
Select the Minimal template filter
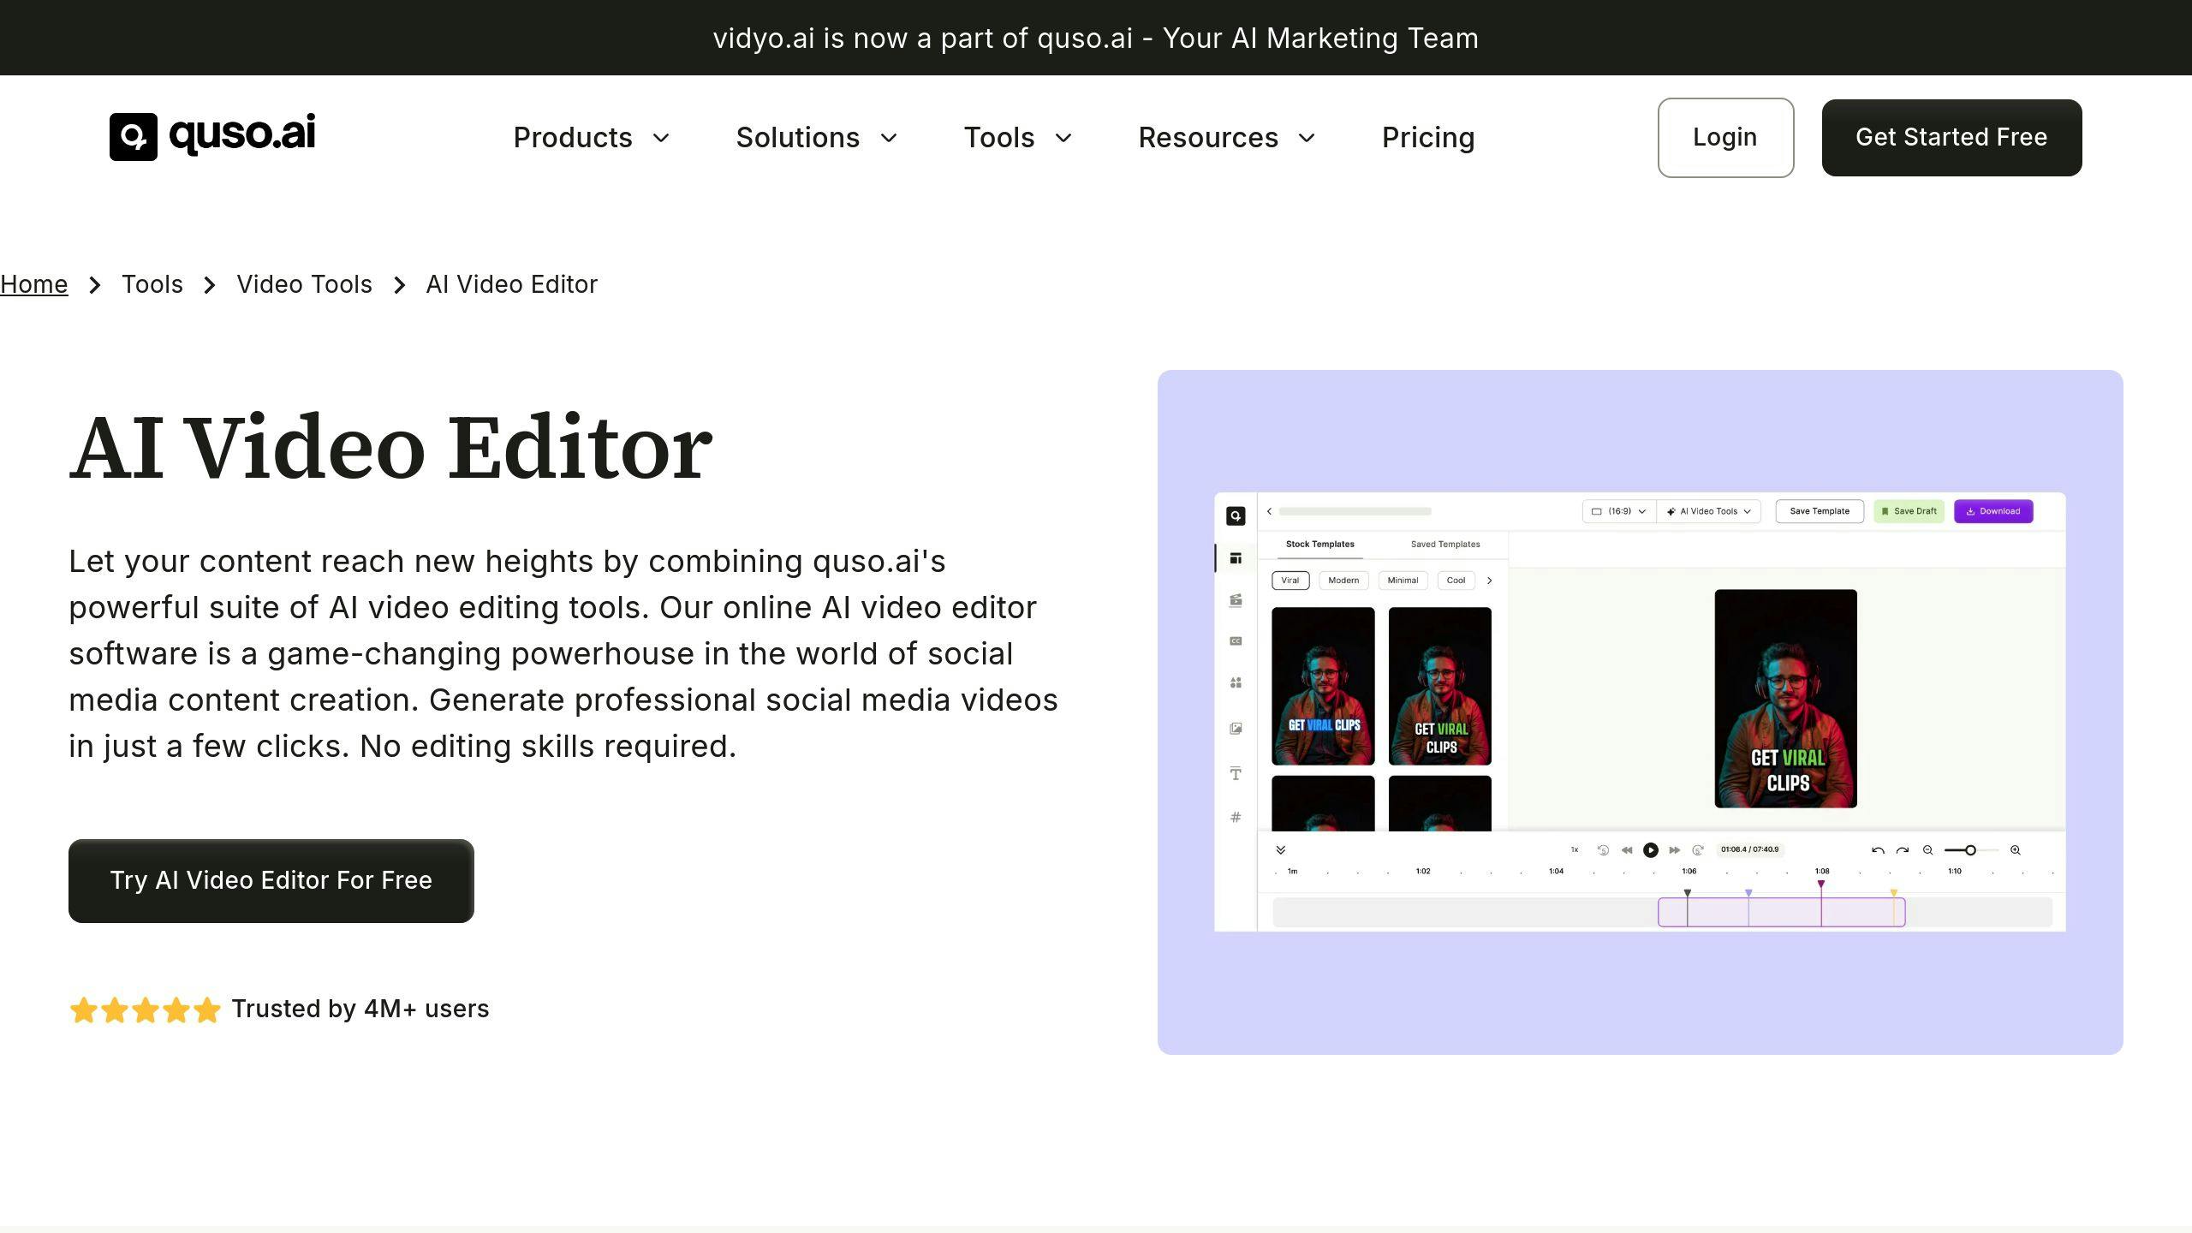[x=1403, y=581]
